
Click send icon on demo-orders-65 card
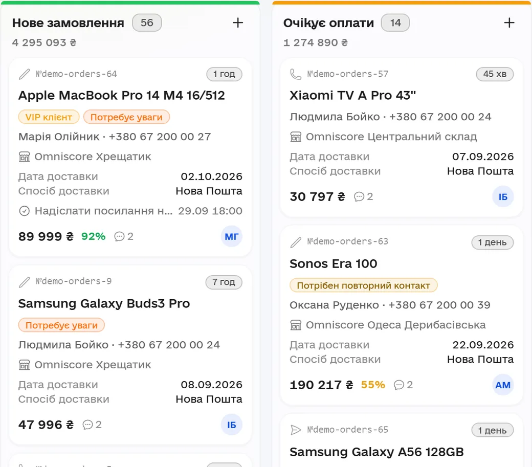(296, 430)
